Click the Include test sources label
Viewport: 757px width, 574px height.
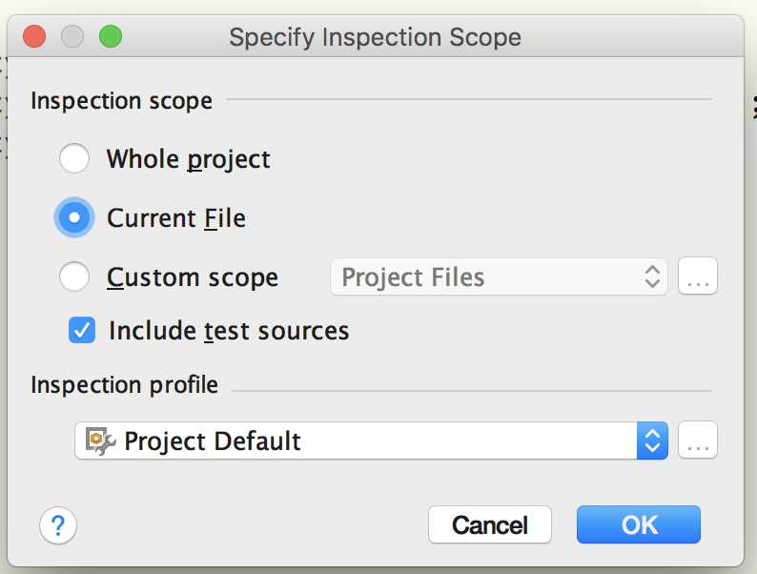229,331
